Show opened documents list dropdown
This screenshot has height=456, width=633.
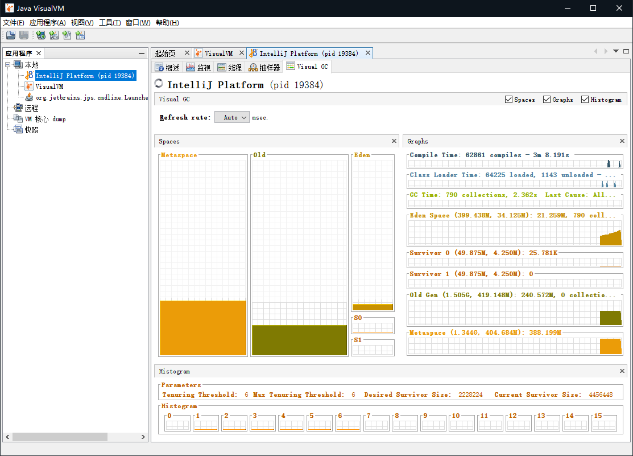[615, 51]
